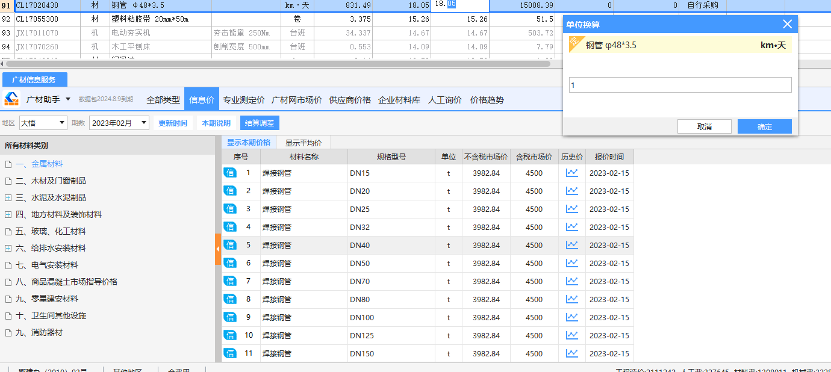Select 一、金属材料 category
Image resolution: width=831 pixels, height=372 pixels.
point(39,164)
